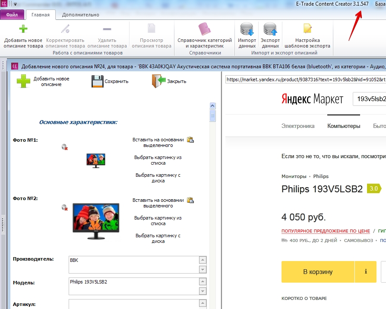Click Вставить на основании выделенного for Фото №1
The width and height of the screenshot is (386, 309).
click(x=158, y=143)
